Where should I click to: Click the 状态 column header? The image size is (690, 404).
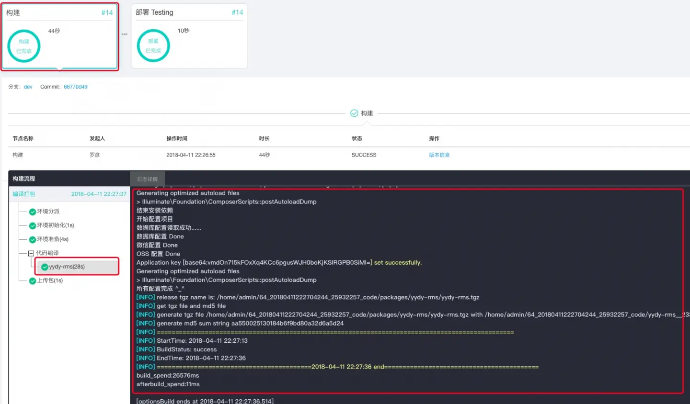[357, 138]
